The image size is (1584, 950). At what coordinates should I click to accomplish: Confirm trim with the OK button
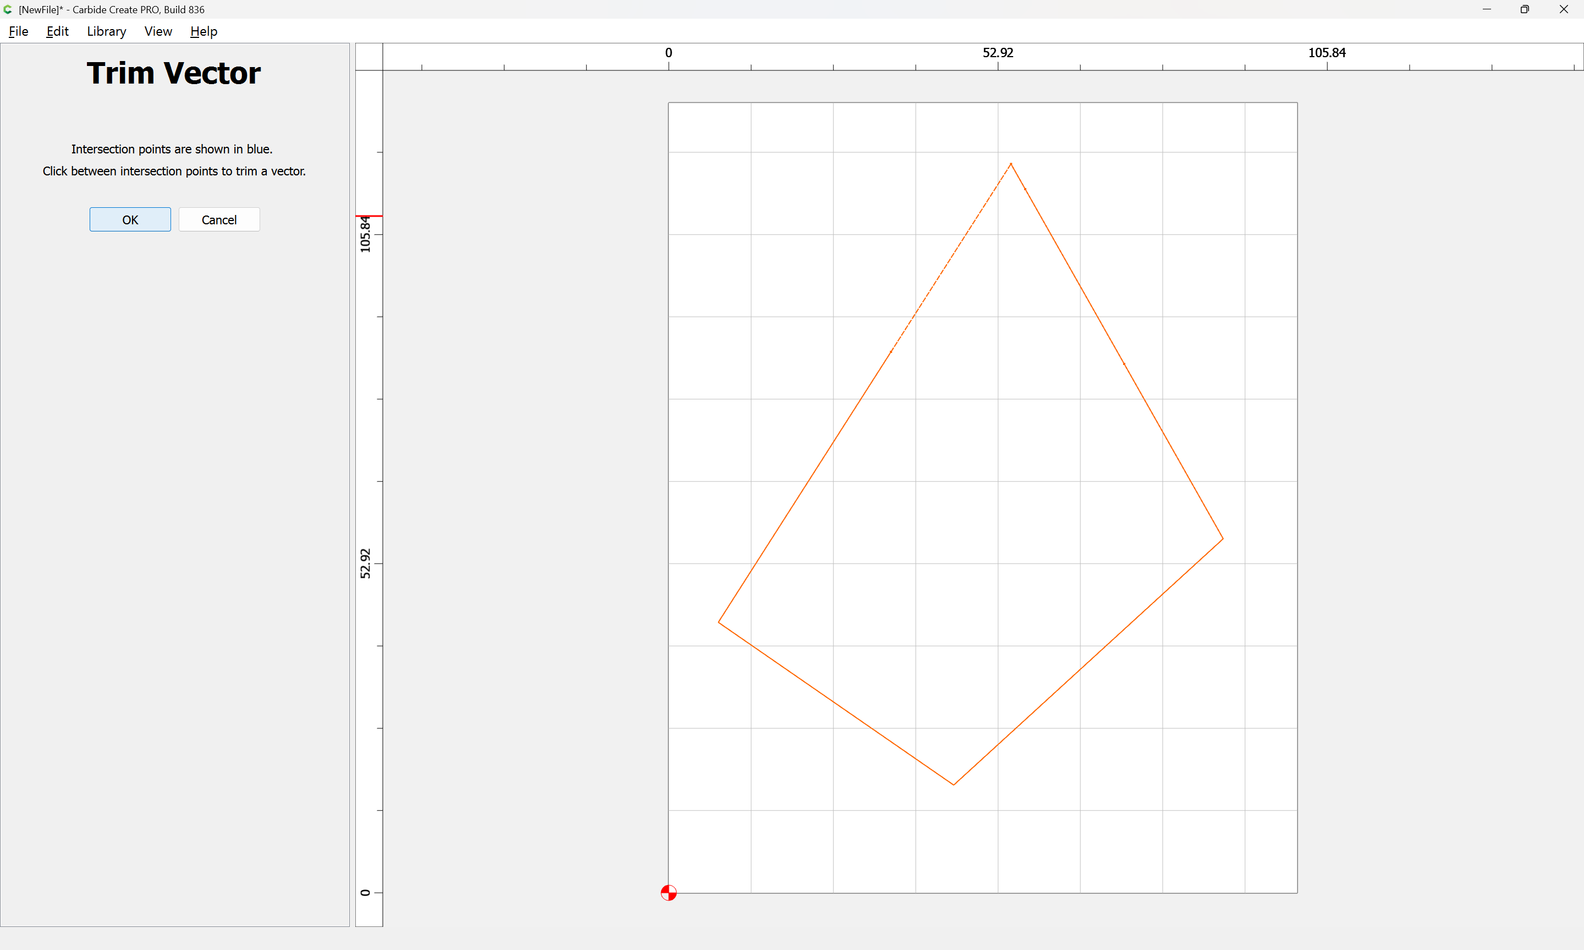coord(130,219)
